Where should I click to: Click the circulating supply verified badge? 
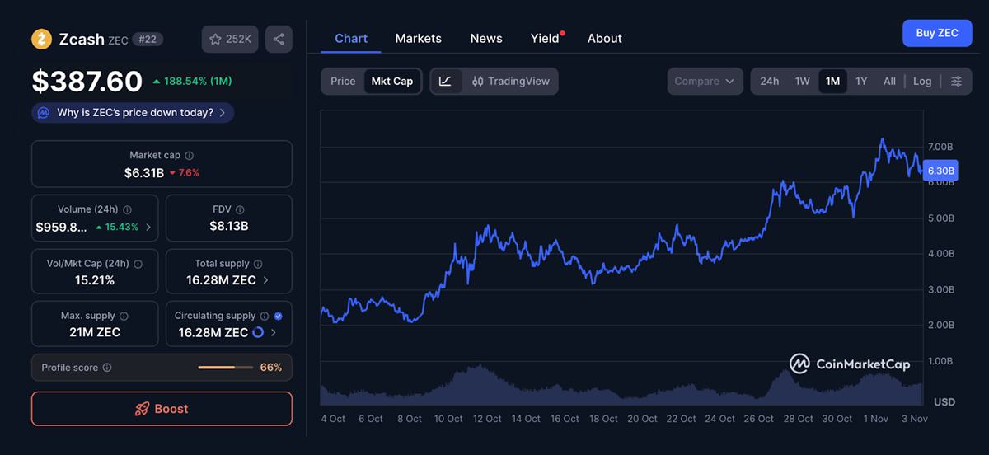(278, 316)
